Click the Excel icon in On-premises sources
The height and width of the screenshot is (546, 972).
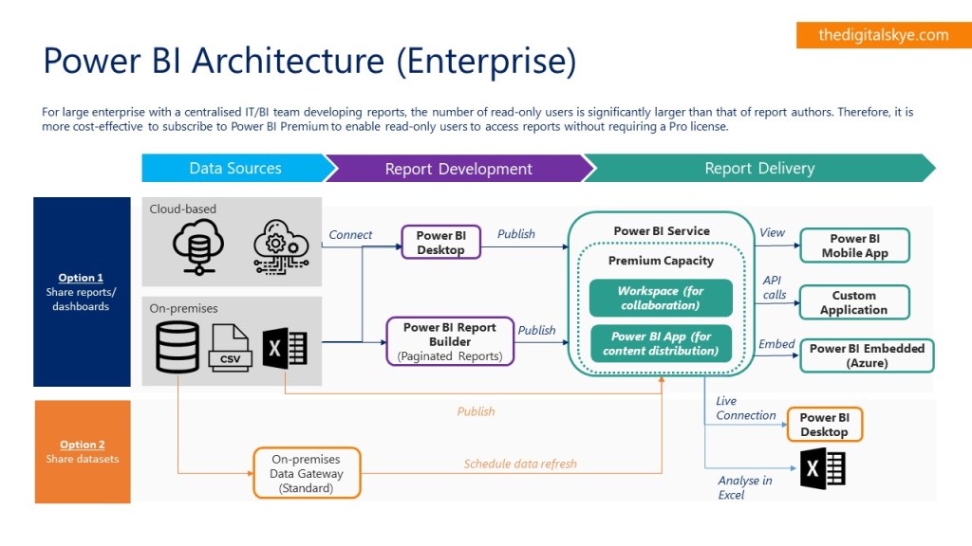(x=285, y=349)
